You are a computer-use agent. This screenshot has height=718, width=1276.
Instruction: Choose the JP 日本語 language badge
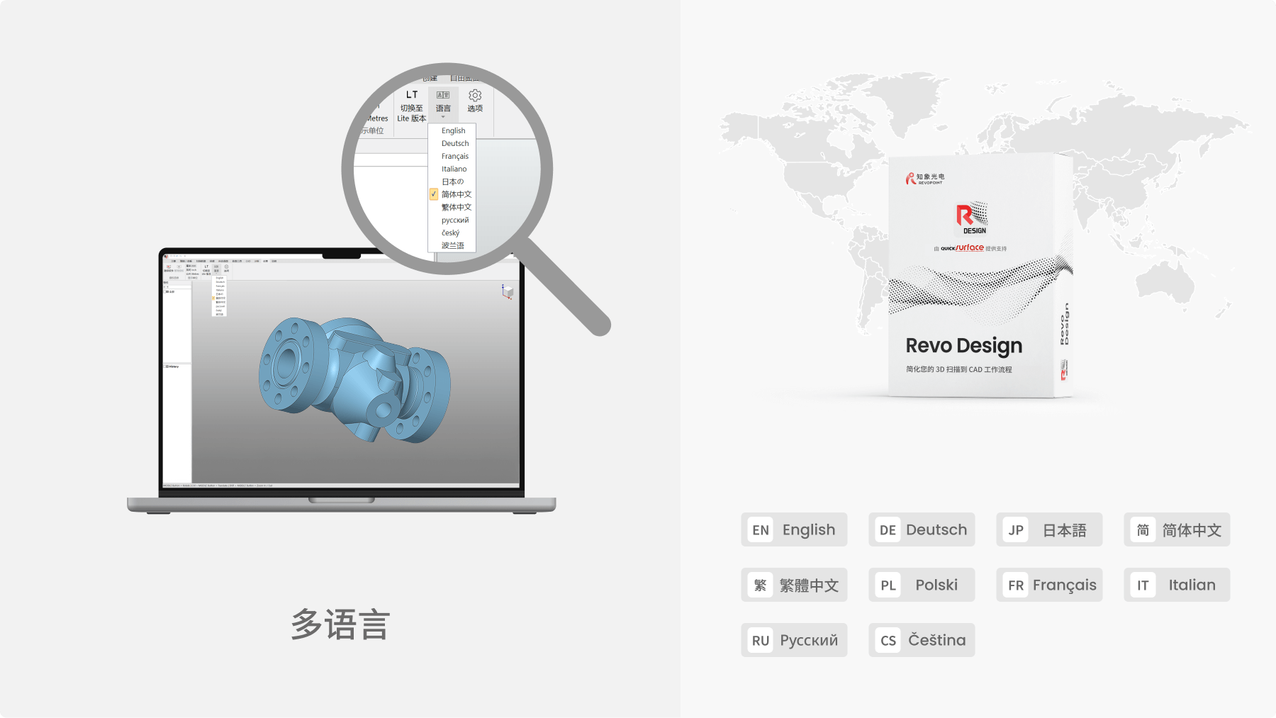[1049, 529]
